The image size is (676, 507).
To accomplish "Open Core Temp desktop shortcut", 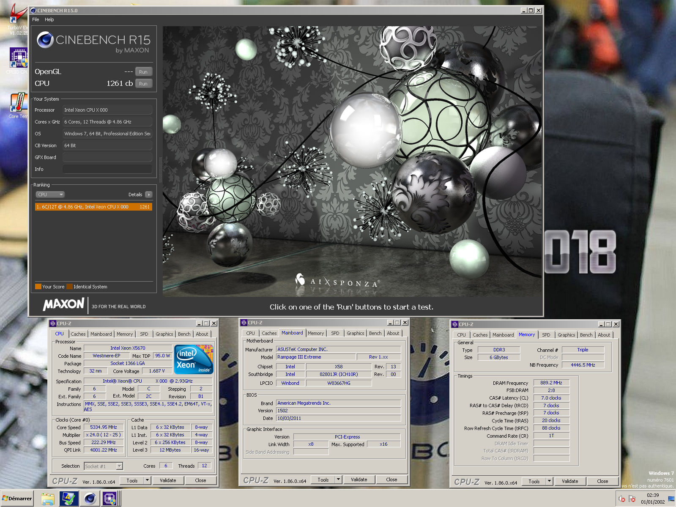I will click(19, 106).
